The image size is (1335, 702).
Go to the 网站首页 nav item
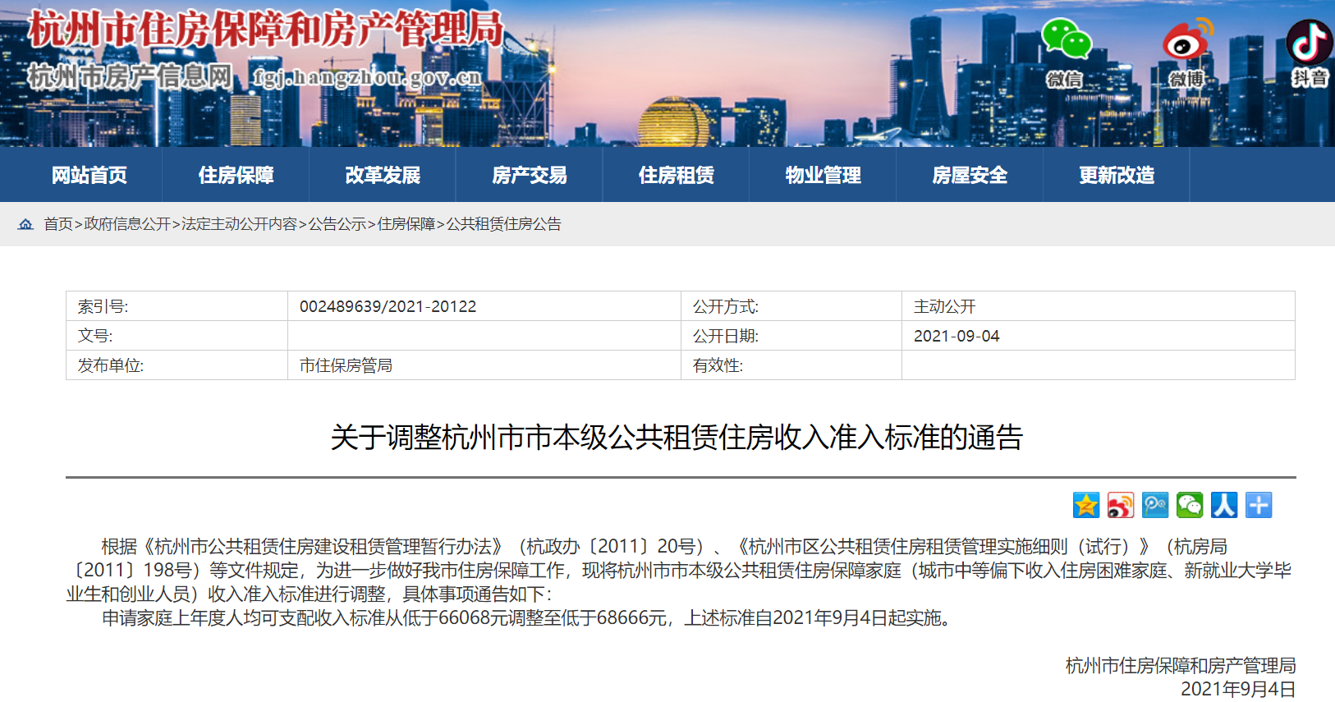pos(89,175)
